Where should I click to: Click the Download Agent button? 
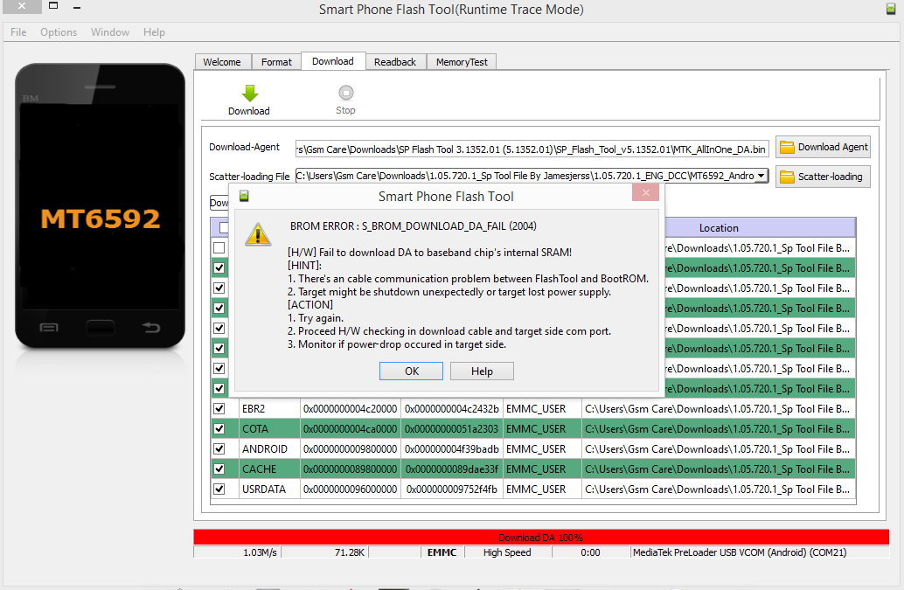[823, 148]
